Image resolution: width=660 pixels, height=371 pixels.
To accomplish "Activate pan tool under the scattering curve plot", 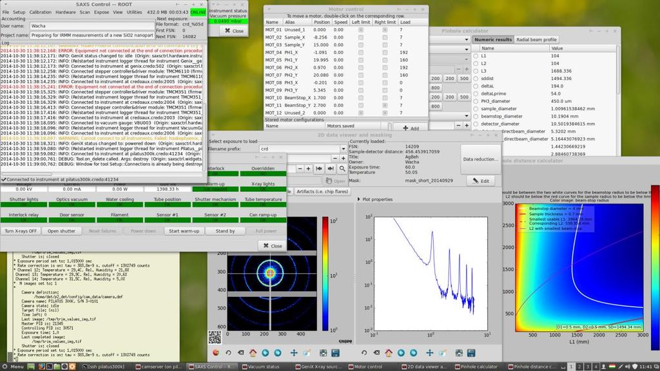I will coord(430,353).
